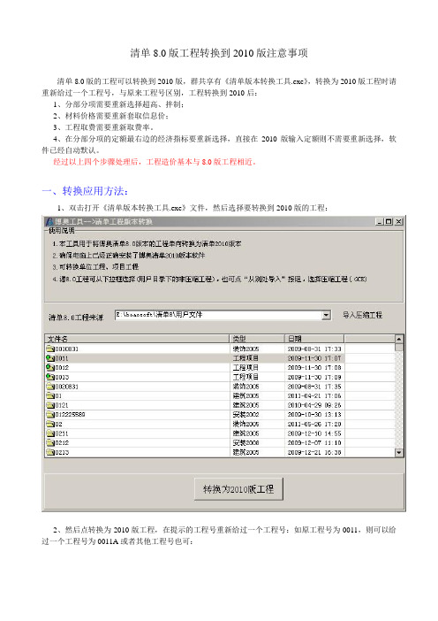Screen dimensions: 438x621
Task: Click the green project icon of row 0011
Action: (50, 358)
